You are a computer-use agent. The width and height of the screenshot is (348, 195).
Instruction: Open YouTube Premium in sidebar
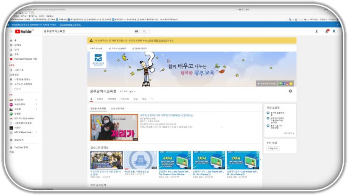point(25,59)
